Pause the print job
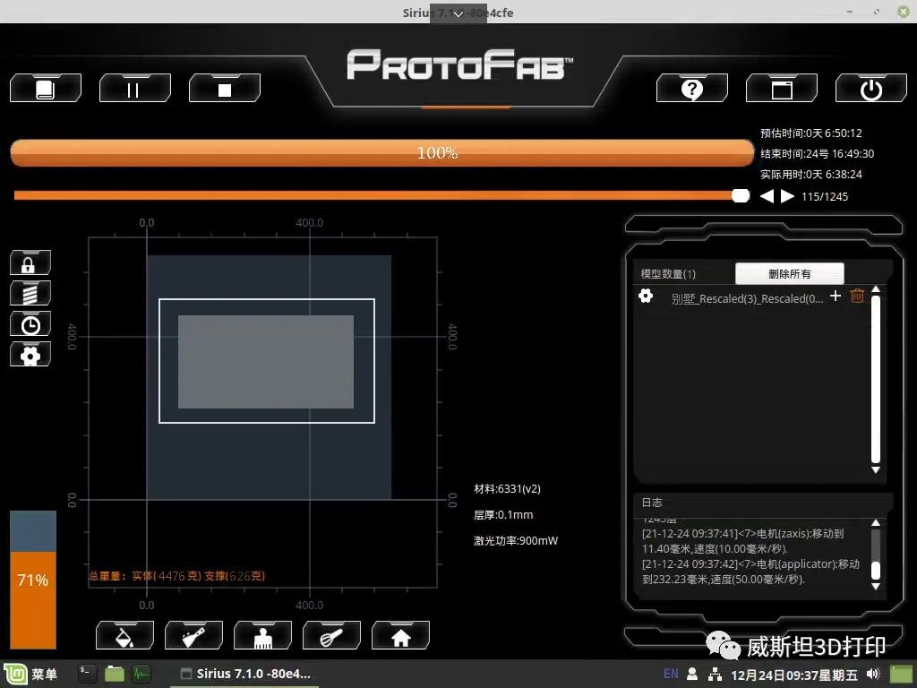This screenshot has width=917, height=688. (x=134, y=89)
